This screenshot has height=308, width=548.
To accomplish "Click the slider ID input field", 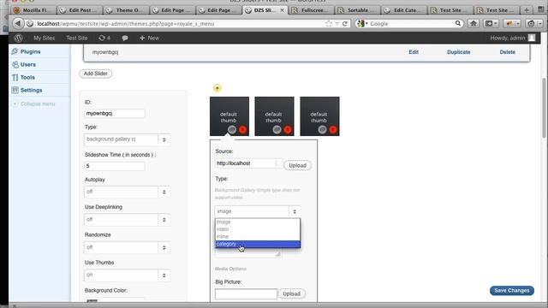I will [x=115, y=114].
